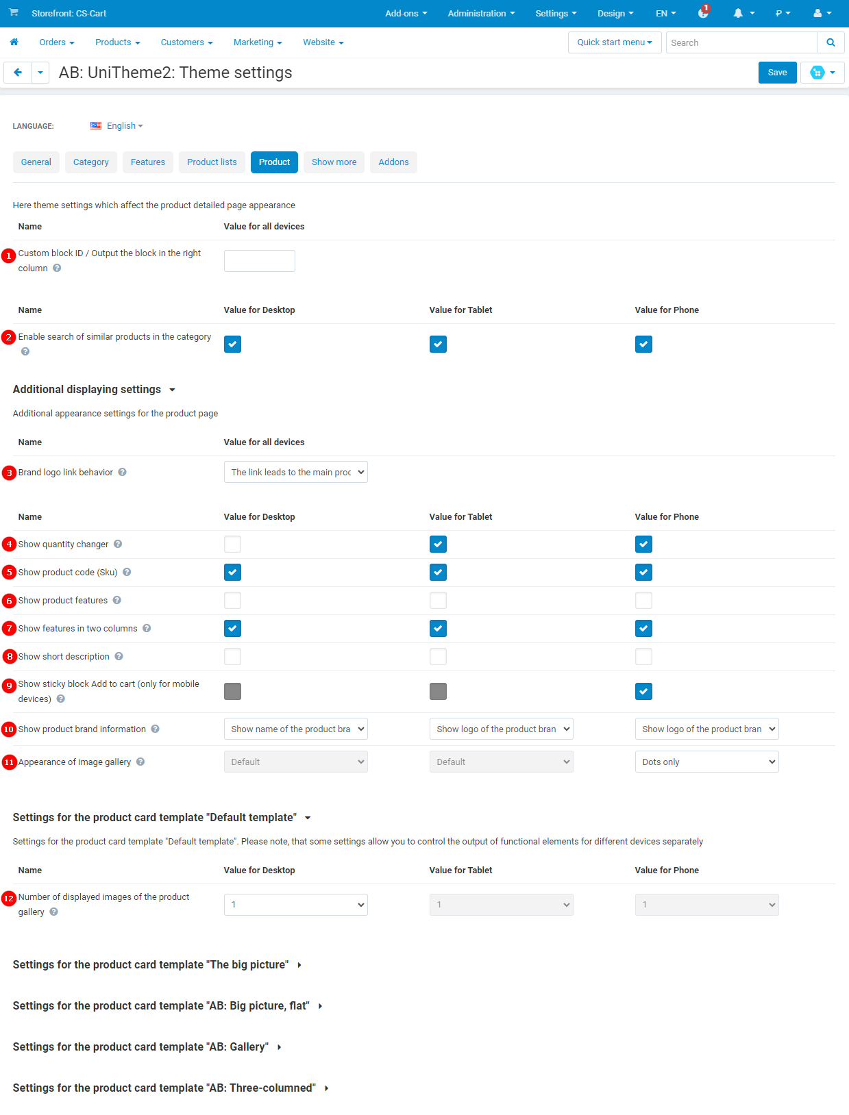The height and width of the screenshot is (1115, 849).
Task: Click the shopping cart storefront icon
Action: tap(14, 13)
